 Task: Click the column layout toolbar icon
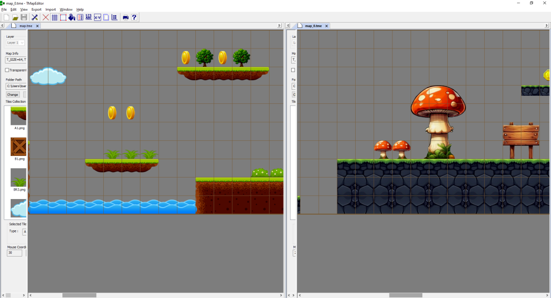coord(80,17)
